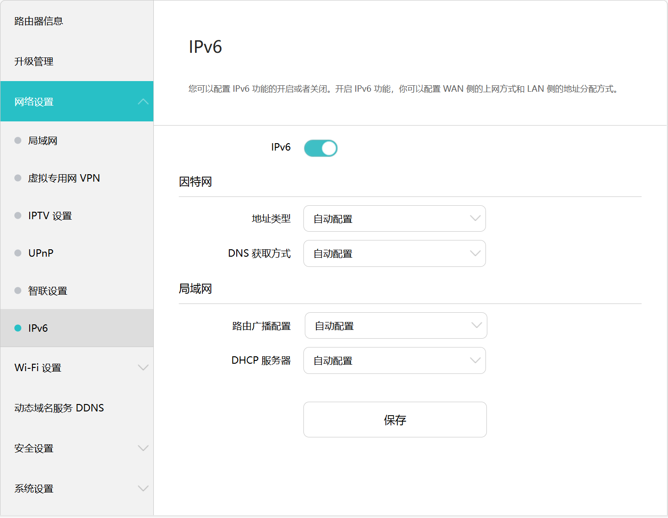
Task: Expand the Wi-Fi 设置 menu
Action: point(77,367)
